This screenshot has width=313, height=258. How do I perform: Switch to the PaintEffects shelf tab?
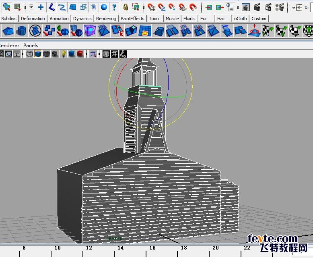(x=132, y=19)
